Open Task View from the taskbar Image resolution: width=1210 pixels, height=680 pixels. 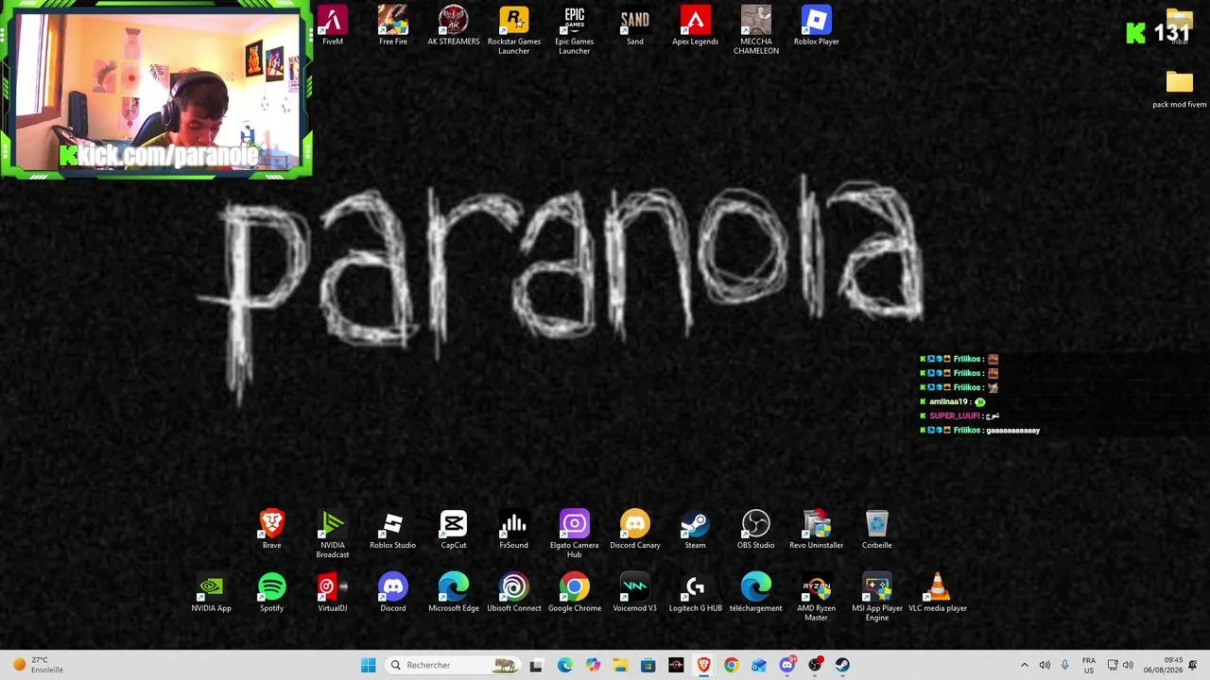(536, 665)
